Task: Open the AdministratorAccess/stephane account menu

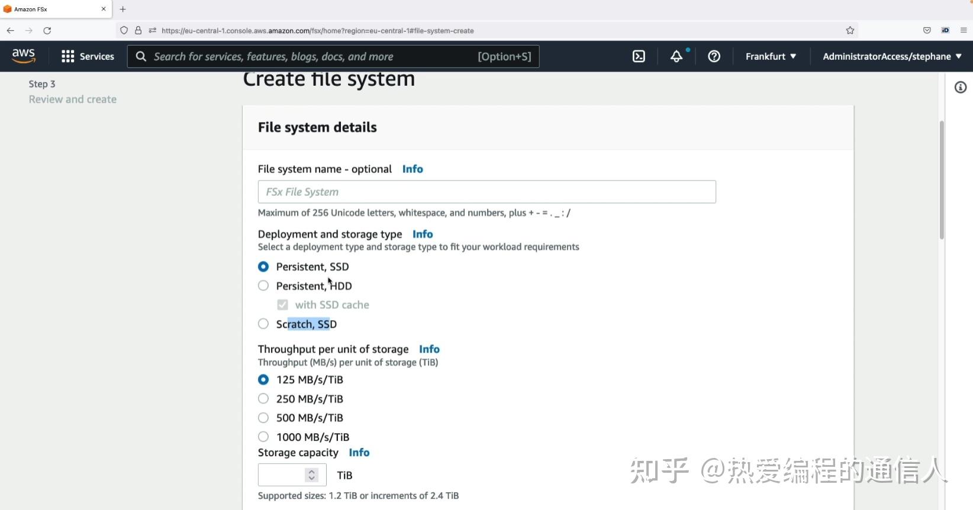Action: click(x=892, y=56)
